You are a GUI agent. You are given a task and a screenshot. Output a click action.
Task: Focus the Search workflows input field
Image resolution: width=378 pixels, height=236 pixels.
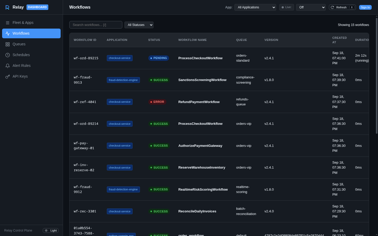[96, 25]
